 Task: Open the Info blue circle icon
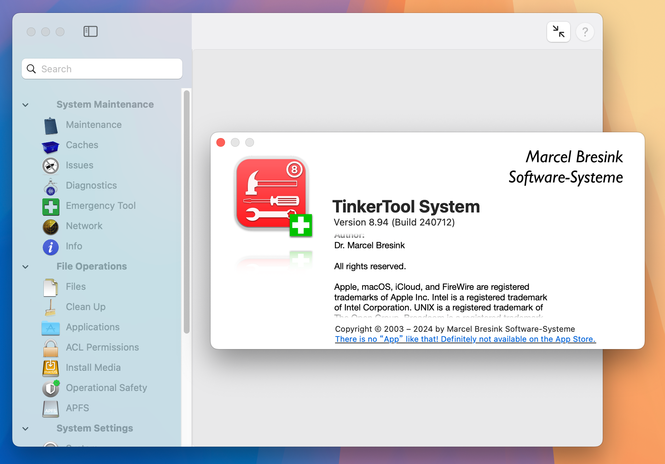pyautogui.click(x=51, y=247)
